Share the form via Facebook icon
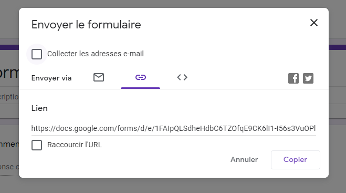Screen dimensions: 346x193 293,78
